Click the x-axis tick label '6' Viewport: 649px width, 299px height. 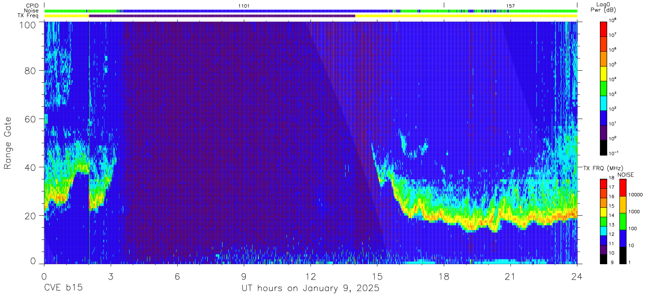177,276
